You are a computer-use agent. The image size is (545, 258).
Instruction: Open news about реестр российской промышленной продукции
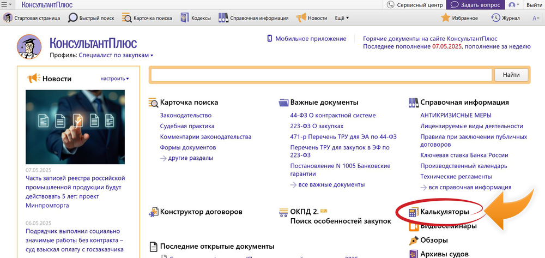(75, 192)
